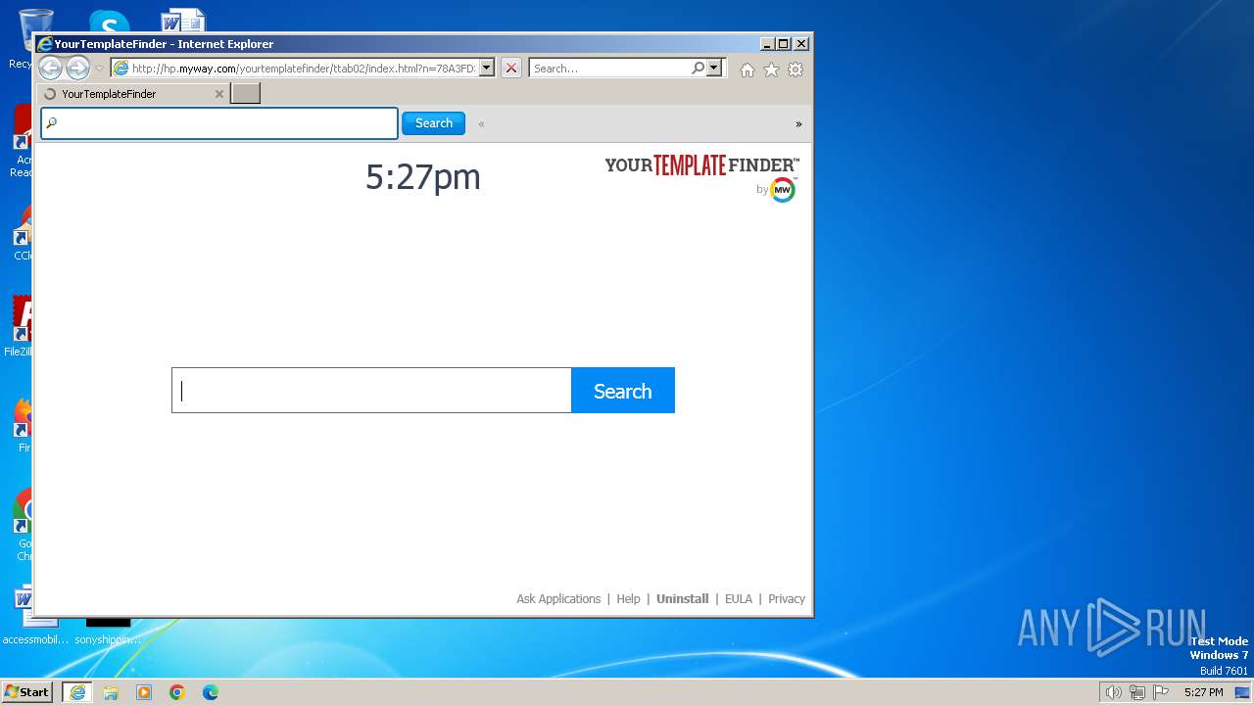Maximize the Internet Explorer window
The image size is (1254, 705).
(784, 44)
